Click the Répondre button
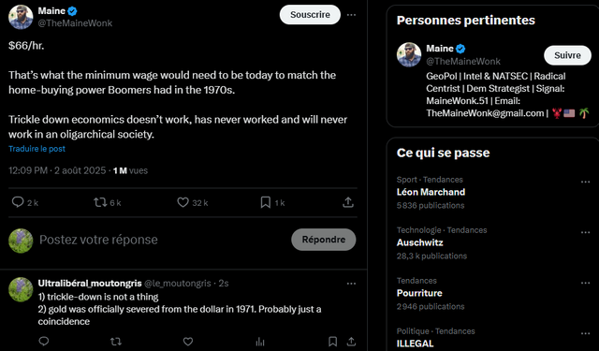599x351 pixels. pos(324,240)
